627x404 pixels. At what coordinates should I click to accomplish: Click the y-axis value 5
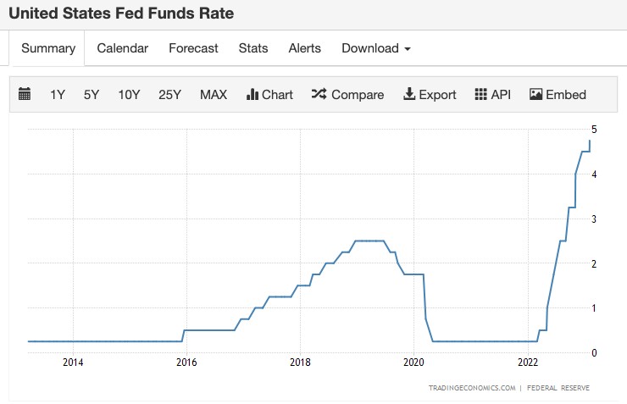[x=594, y=130]
